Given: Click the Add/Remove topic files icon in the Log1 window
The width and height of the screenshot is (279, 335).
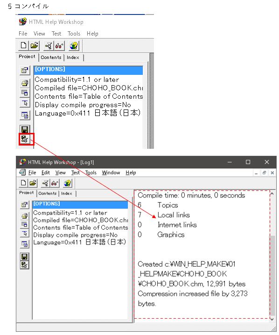Looking at the screenshot, I should [24, 216].
